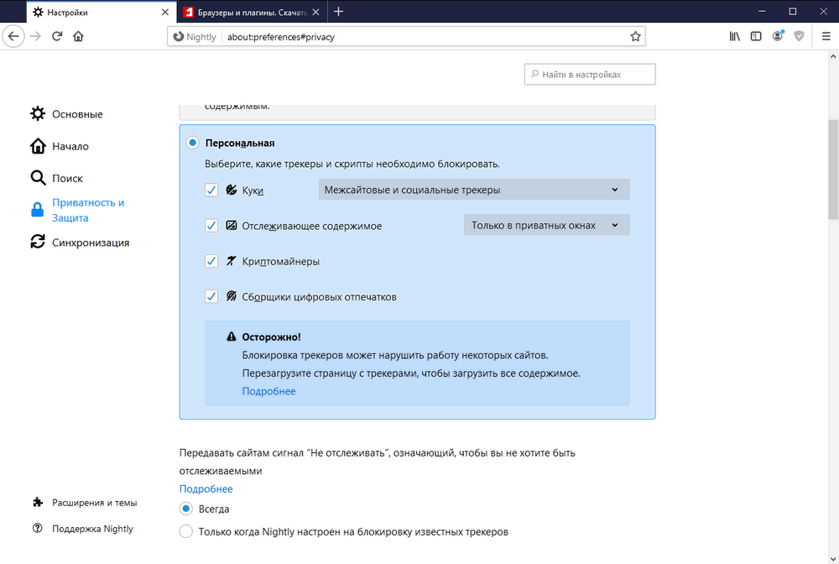Switch to the 'Браузеры и плагины' tab
This screenshot has height=564, width=839.
click(x=248, y=12)
